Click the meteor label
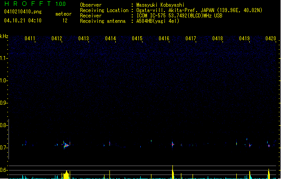The width and height of the screenshot is (281, 179). coord(63,14)
